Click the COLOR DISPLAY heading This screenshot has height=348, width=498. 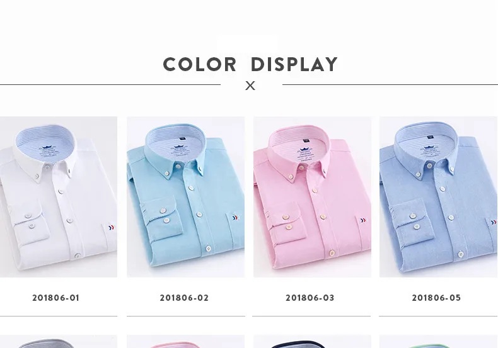coord(250,64)
